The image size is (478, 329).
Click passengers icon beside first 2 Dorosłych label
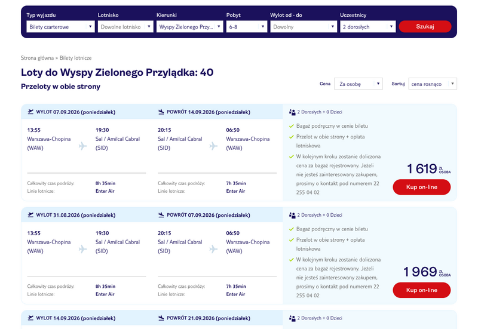click(x=292, y=112)
